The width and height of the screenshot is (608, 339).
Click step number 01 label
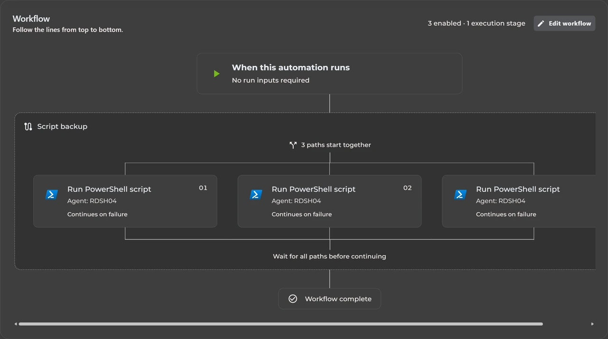[x=203, y=188]
